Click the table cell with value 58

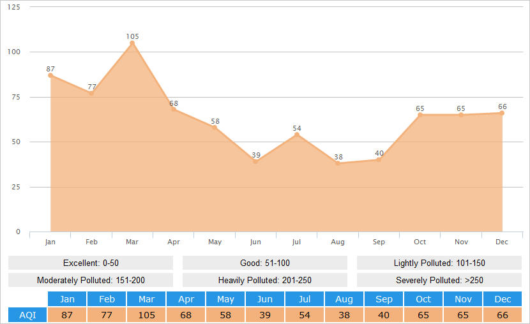coord(225,315)
